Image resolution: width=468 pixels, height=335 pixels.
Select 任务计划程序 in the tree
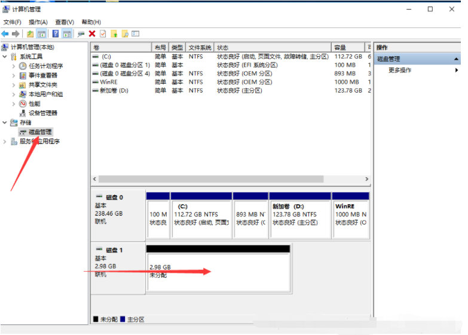click(45, 66)
